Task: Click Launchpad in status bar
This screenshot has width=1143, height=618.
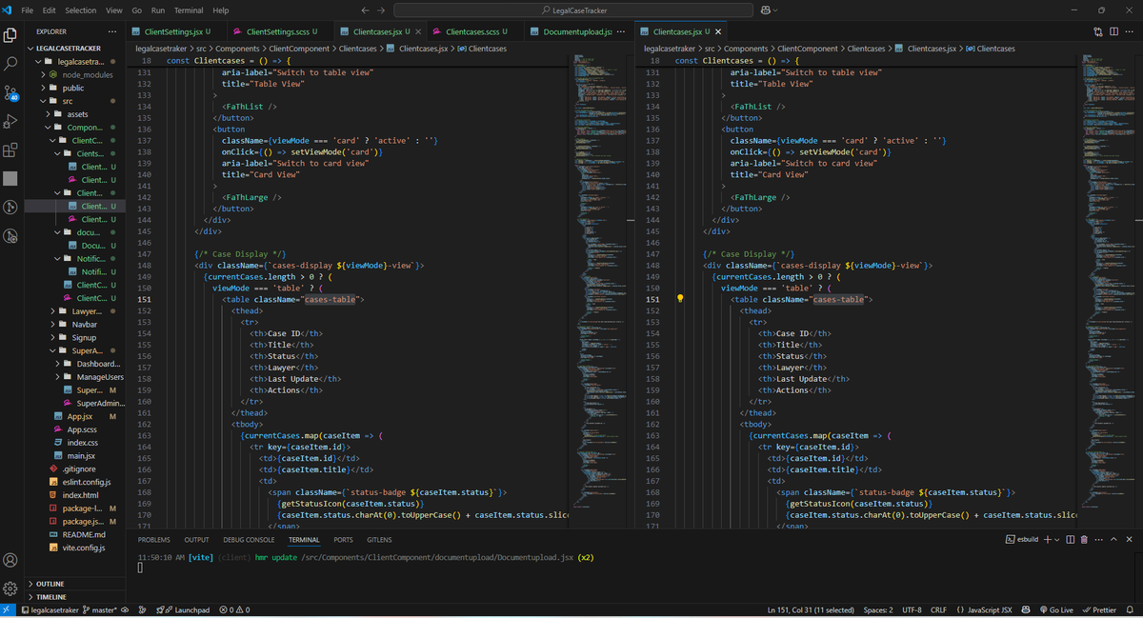Action: click(182, 609)
